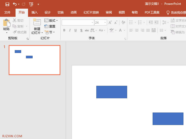Viewport: 186px width, 139px height.
Task: Start slideshow from beginning icon
Action: click(x=31, y=4)
